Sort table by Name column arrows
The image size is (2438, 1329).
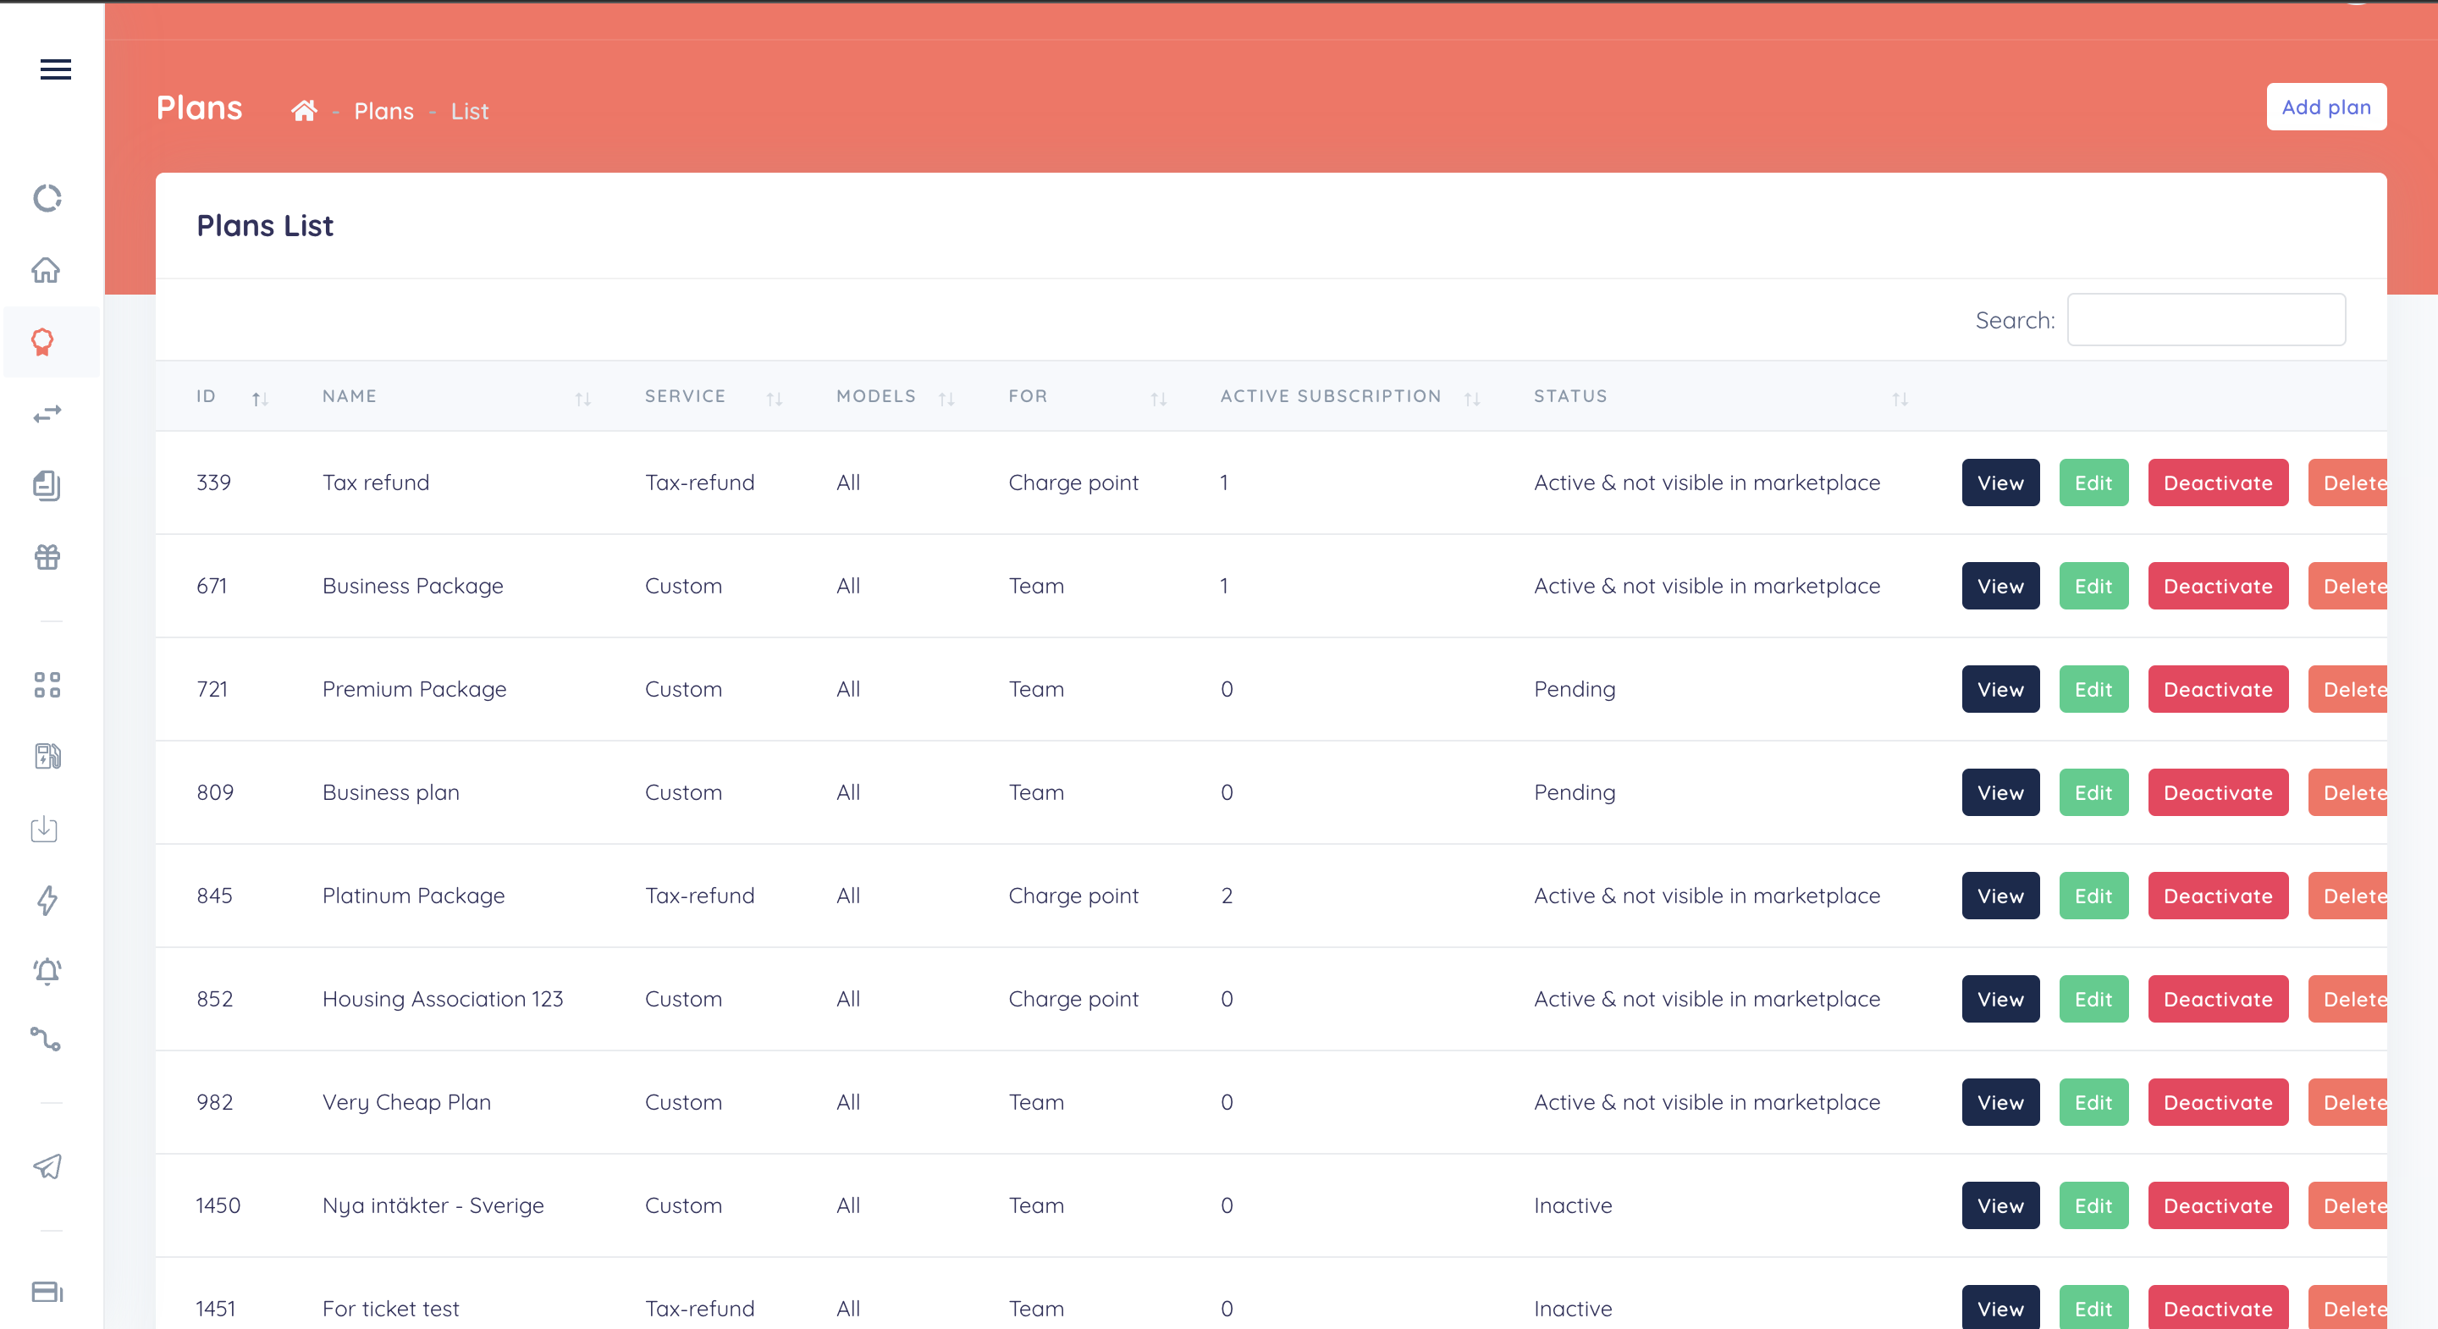point(583,399)
